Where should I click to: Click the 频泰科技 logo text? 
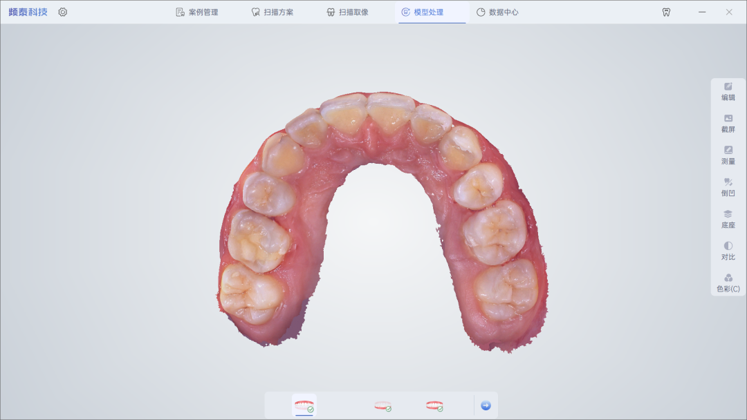[28, 12]
